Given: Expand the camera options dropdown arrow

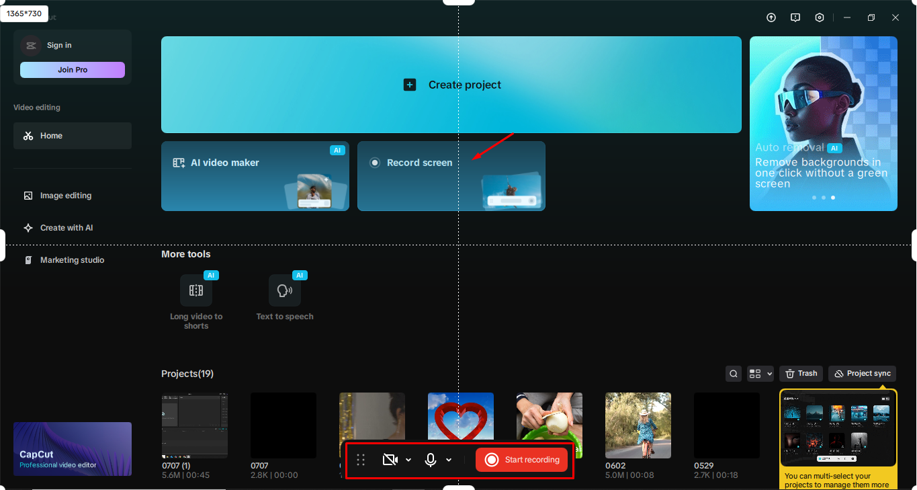Looking at the screenshot, I should (x=408, y=460).
